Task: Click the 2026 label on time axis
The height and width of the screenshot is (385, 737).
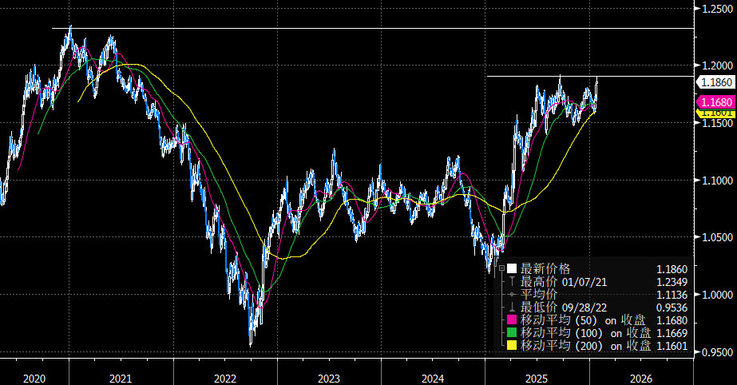Action: click(641, 379)
